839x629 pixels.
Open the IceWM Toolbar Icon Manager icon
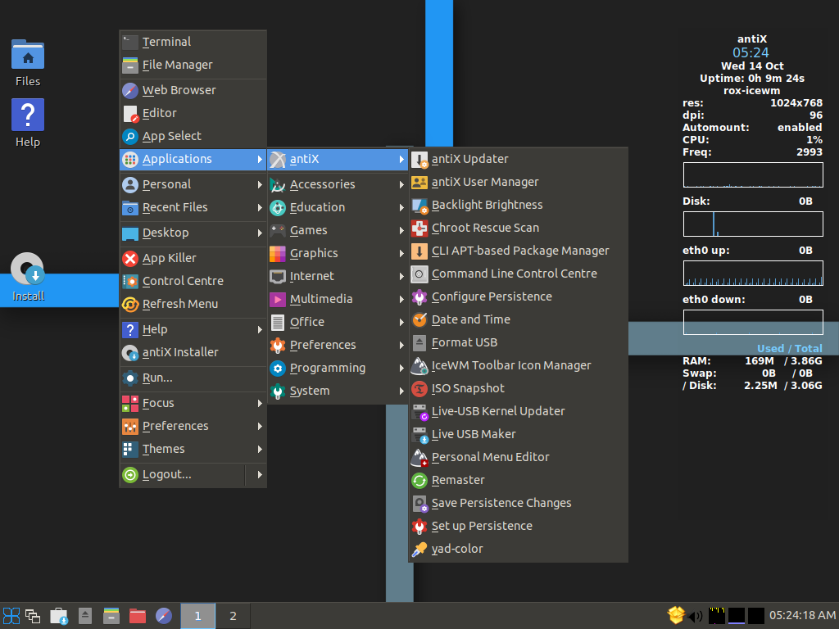419,366
